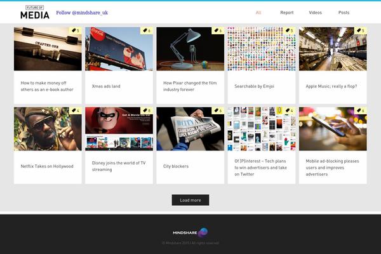Click tag badge on Disney TV streaming card
This screenshot has height=254, width=381.
pos(147,110)
